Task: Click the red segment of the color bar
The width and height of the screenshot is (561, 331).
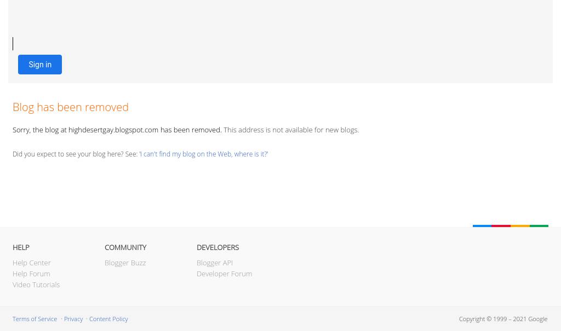Action: point(501,225)
